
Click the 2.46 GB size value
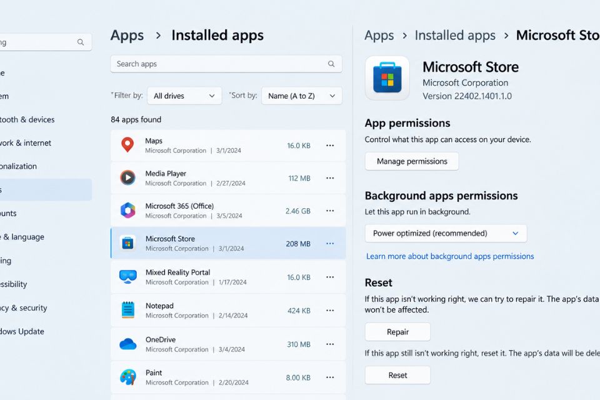(297, 211)
